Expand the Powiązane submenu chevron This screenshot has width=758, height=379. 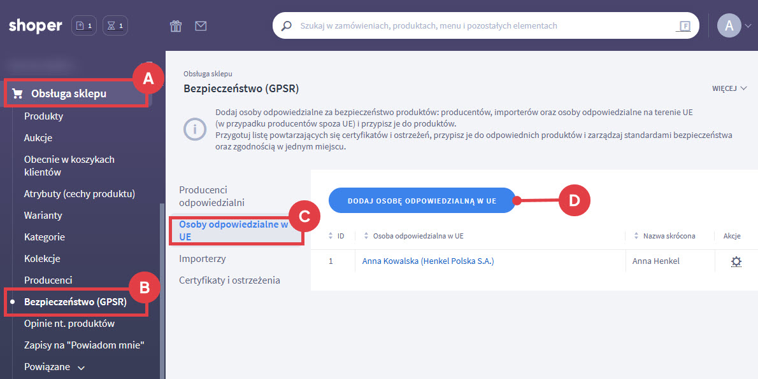[82, 368]
